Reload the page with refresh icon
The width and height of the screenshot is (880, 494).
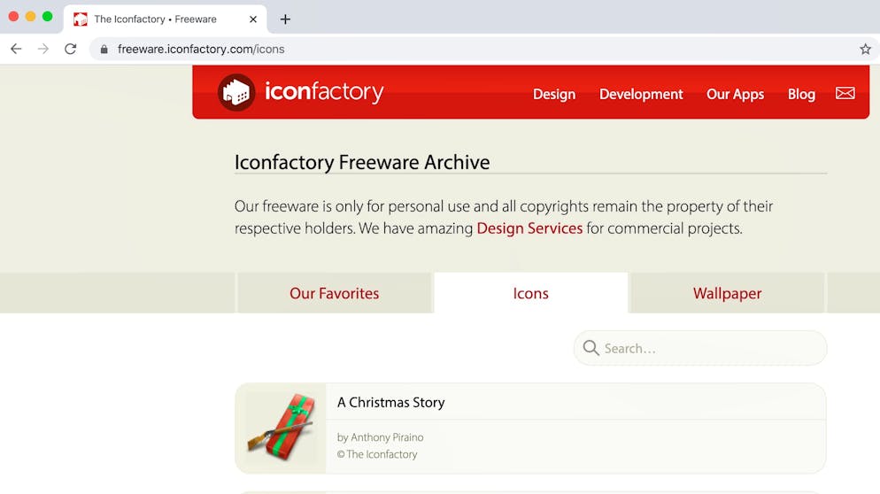click(x=70, y=49)
